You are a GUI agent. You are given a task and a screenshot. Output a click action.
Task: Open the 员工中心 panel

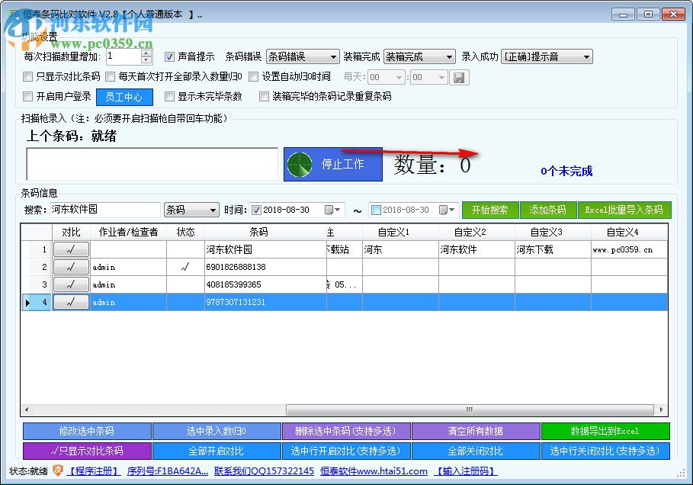(124, 97)
